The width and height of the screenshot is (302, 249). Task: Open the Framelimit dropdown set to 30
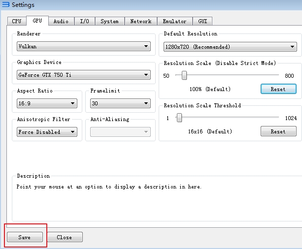click(x=120, y=103)
